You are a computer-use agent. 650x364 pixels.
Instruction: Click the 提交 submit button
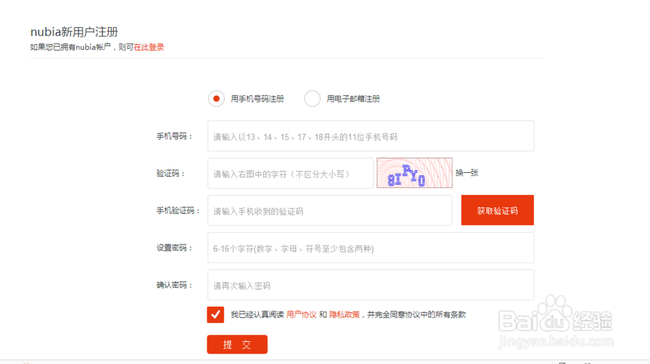(x=237, y=344)
